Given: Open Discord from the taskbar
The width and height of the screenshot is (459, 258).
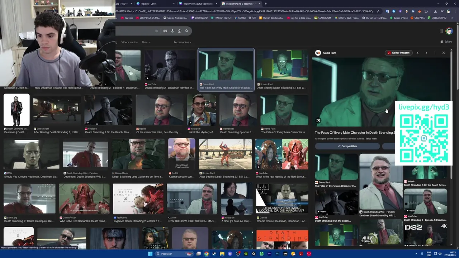Looking at the screenshot, I should pyautogui.click(x=230, y=254).
